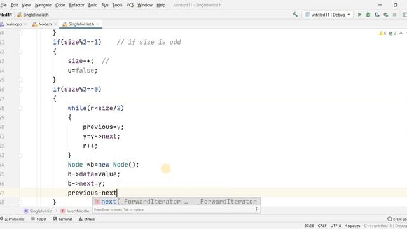Place cursor on the 'r++;' line
This screenshot has height=229, width=407.
tap(90, 146)
